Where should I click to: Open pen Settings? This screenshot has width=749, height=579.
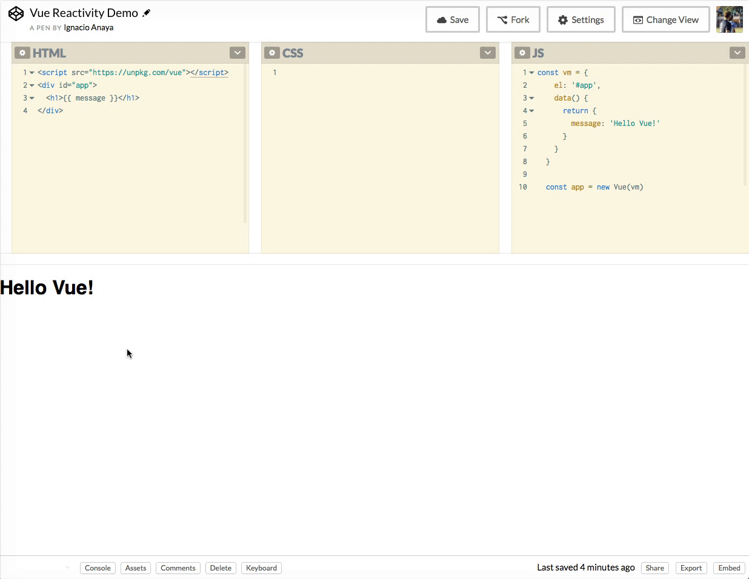point(581,19)
